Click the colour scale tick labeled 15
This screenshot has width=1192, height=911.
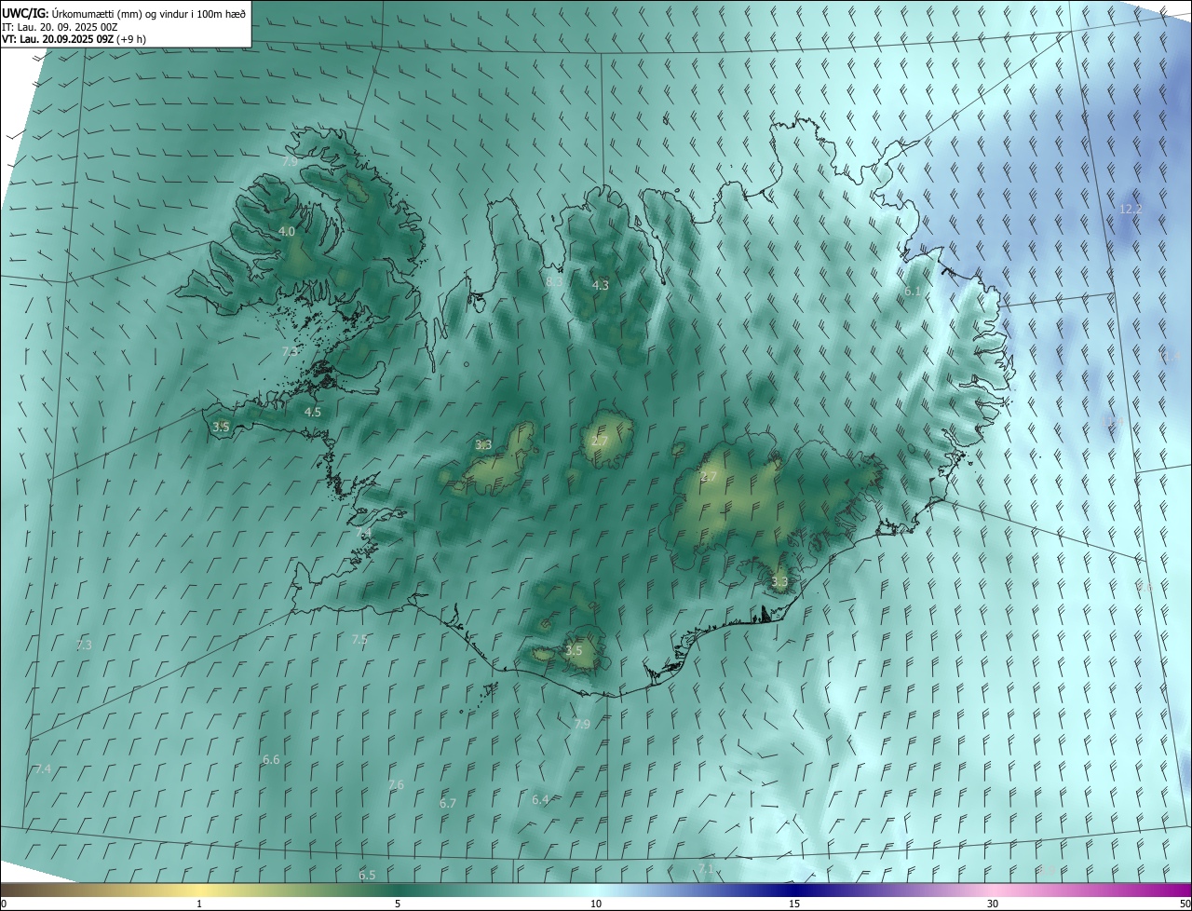pos(794,904)
